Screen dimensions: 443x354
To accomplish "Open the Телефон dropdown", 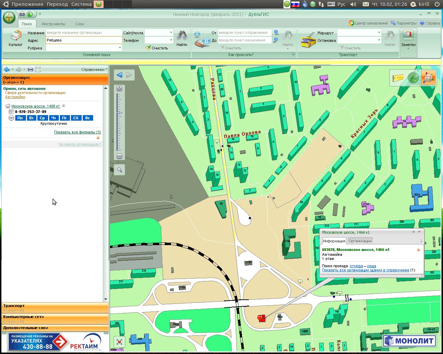I will pyautogui.click(x=171, y=40).
